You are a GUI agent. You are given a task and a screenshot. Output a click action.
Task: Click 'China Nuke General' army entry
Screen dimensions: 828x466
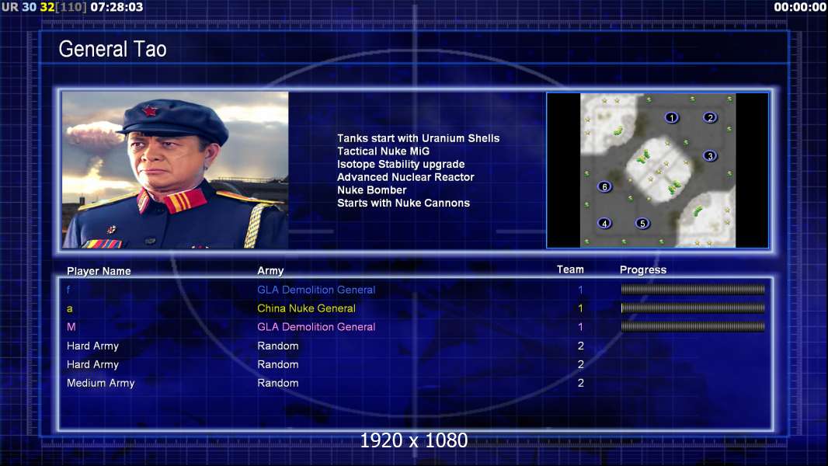point(306,308)
